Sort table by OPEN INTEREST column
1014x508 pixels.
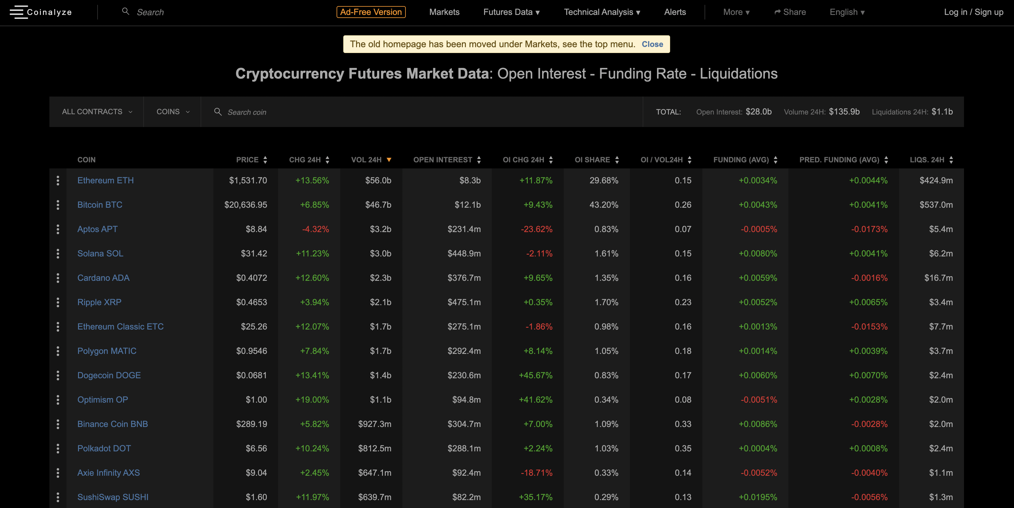(x=447, y=160)
